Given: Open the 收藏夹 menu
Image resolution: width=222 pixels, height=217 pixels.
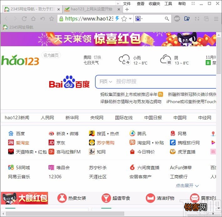Looking at the screenshot, I should (x=154, y=3).
